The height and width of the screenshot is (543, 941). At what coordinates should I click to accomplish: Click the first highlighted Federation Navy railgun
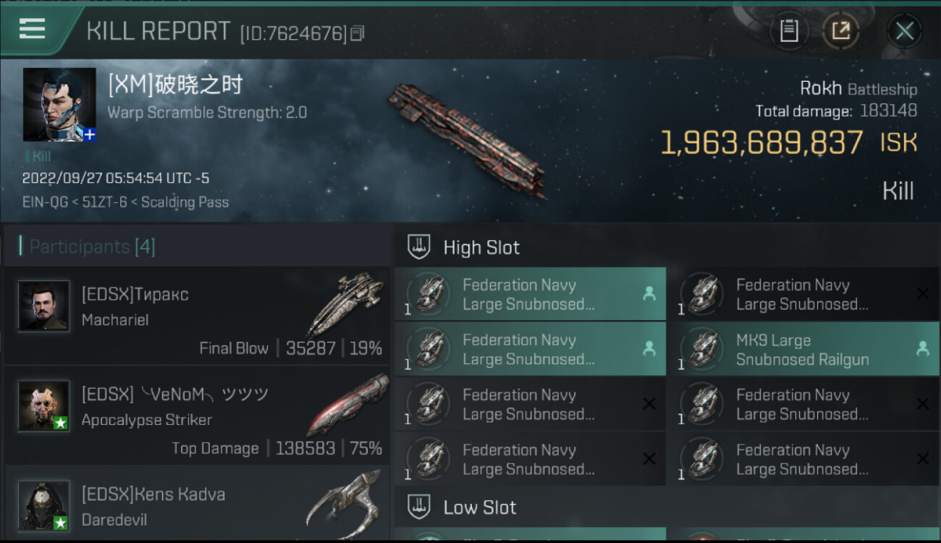(530, 295)
